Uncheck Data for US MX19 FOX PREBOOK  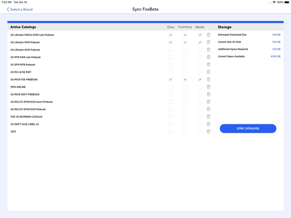coord(171,80)
